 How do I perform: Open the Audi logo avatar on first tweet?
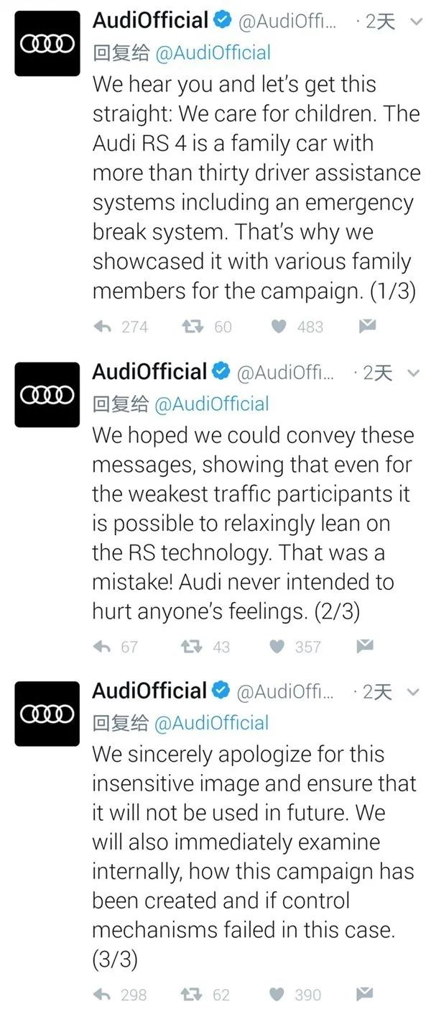[x=47, y=44]
